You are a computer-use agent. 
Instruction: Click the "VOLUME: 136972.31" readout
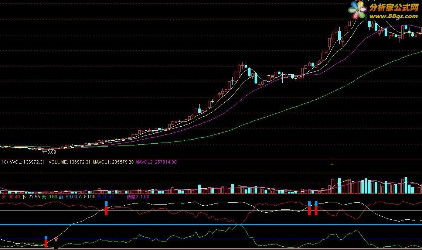pos(69,162)
